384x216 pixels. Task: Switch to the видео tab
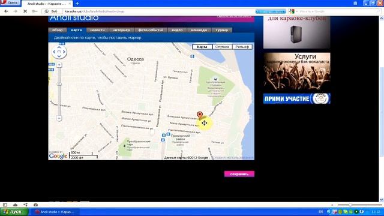pos(177,30)
